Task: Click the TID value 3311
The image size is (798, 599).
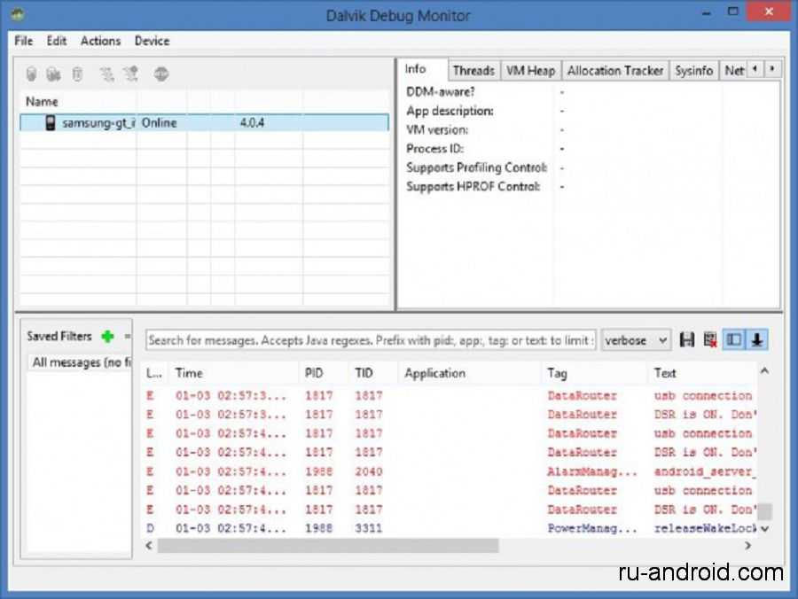Action: coord(369,528)
